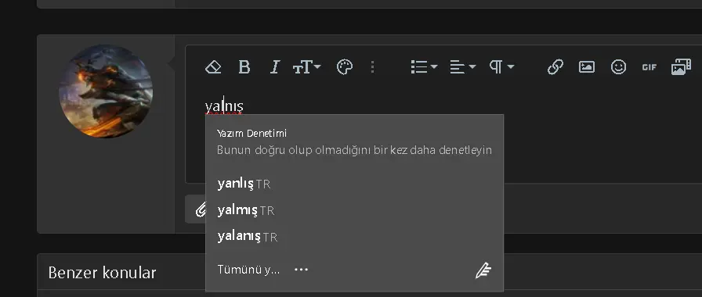
Task: Toggle bold formatting
Action: (244, 67)
